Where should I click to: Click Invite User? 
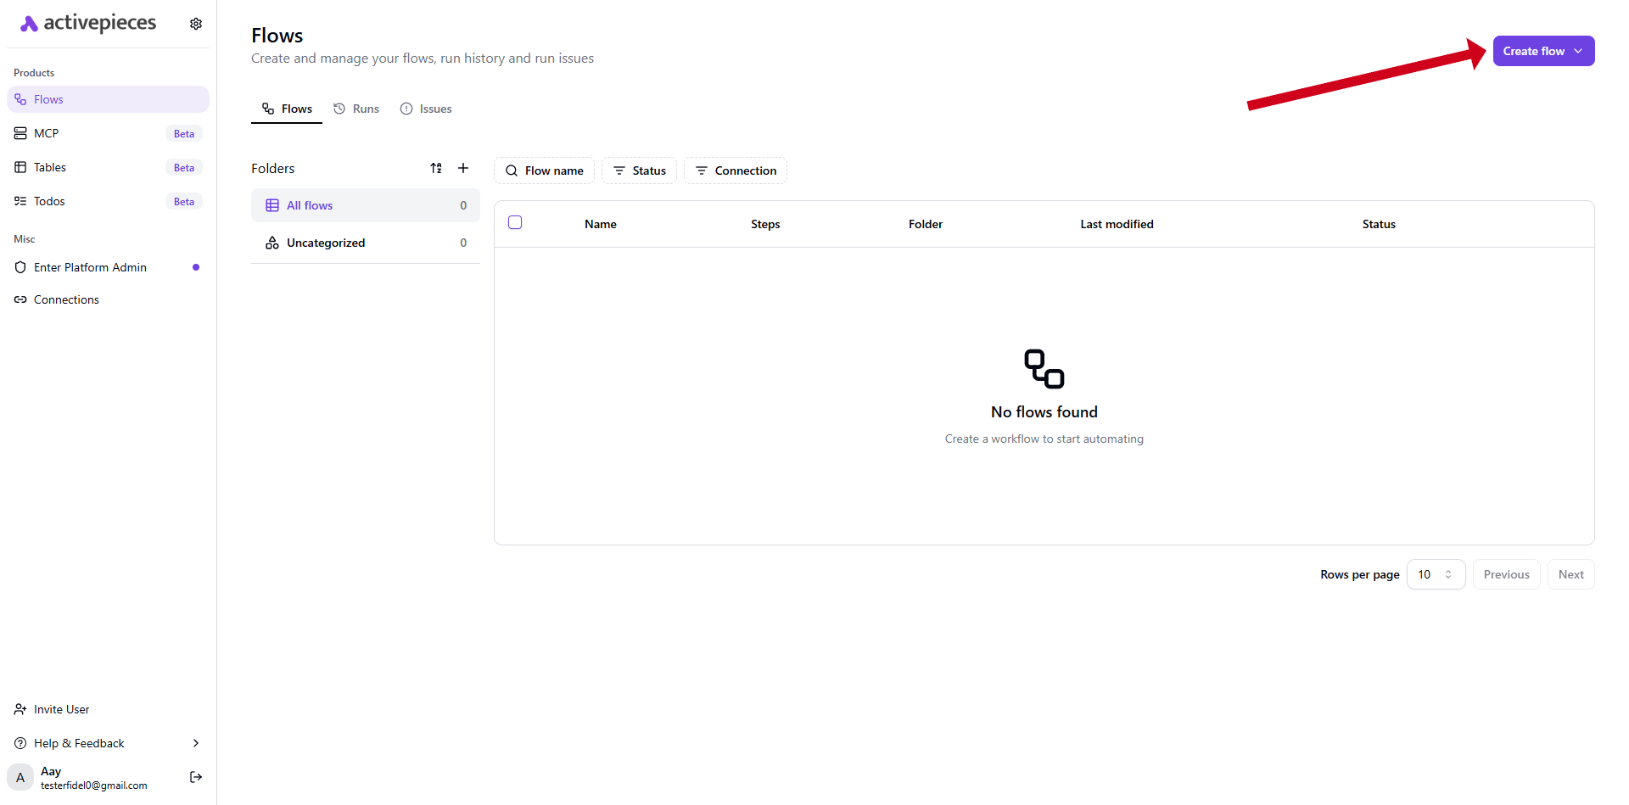click(61, 709)
